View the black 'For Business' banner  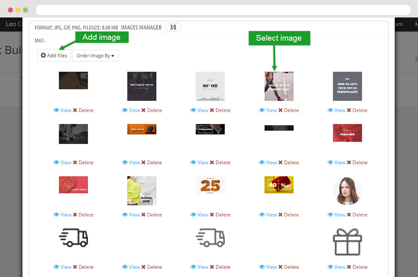[x=200, y=162]
